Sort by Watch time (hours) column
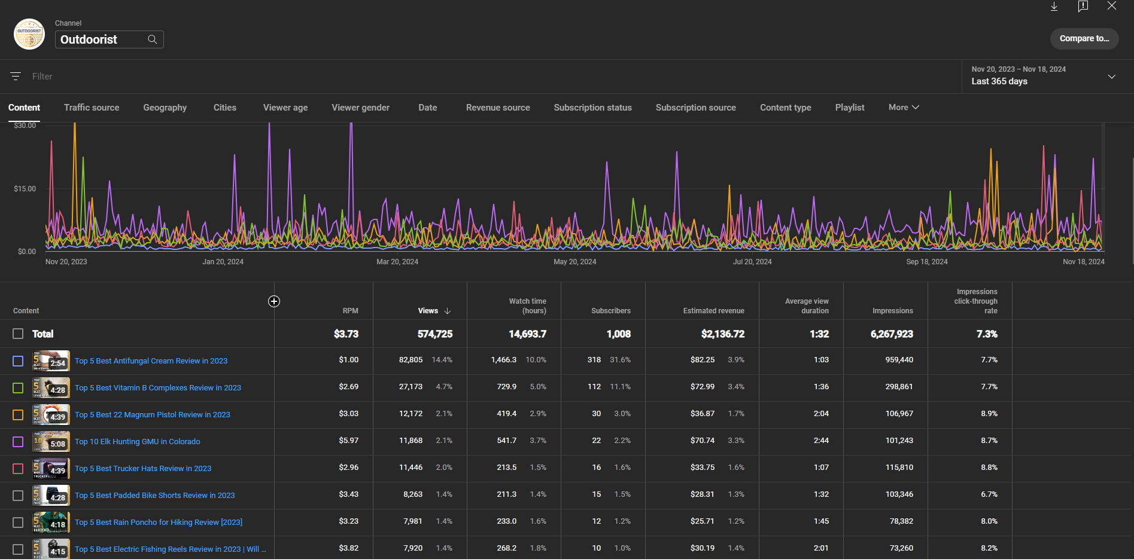 [527, 306]
